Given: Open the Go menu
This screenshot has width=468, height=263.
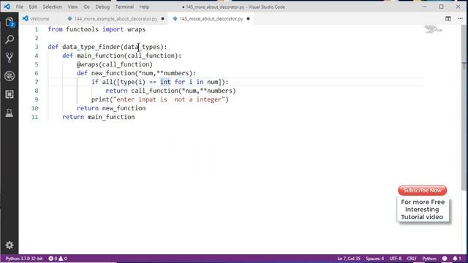Looking at the screenshot, I should [86, 7].
